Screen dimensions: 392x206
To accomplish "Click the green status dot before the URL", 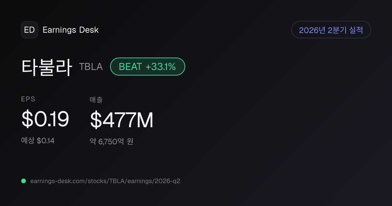I will point(24,181).
